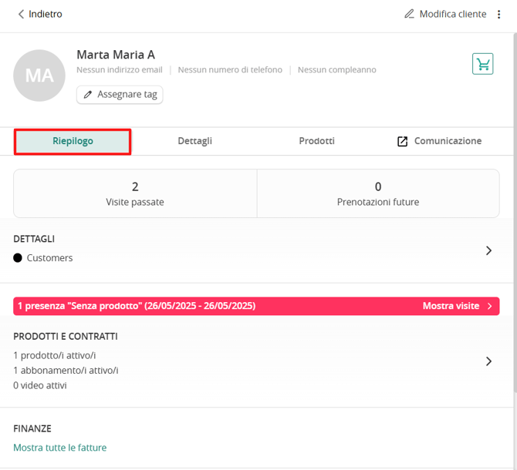The width and height of the screenshot is (517, 470).
Task: Select the Riepilogo tab
Action: [x=73, y=142]
